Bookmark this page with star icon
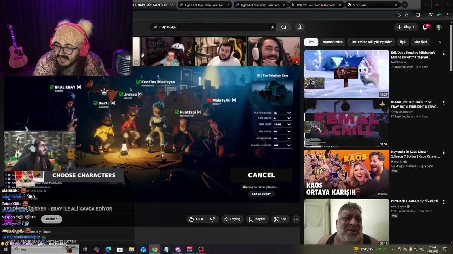This screenshot has height=254, width=453. 406,15
